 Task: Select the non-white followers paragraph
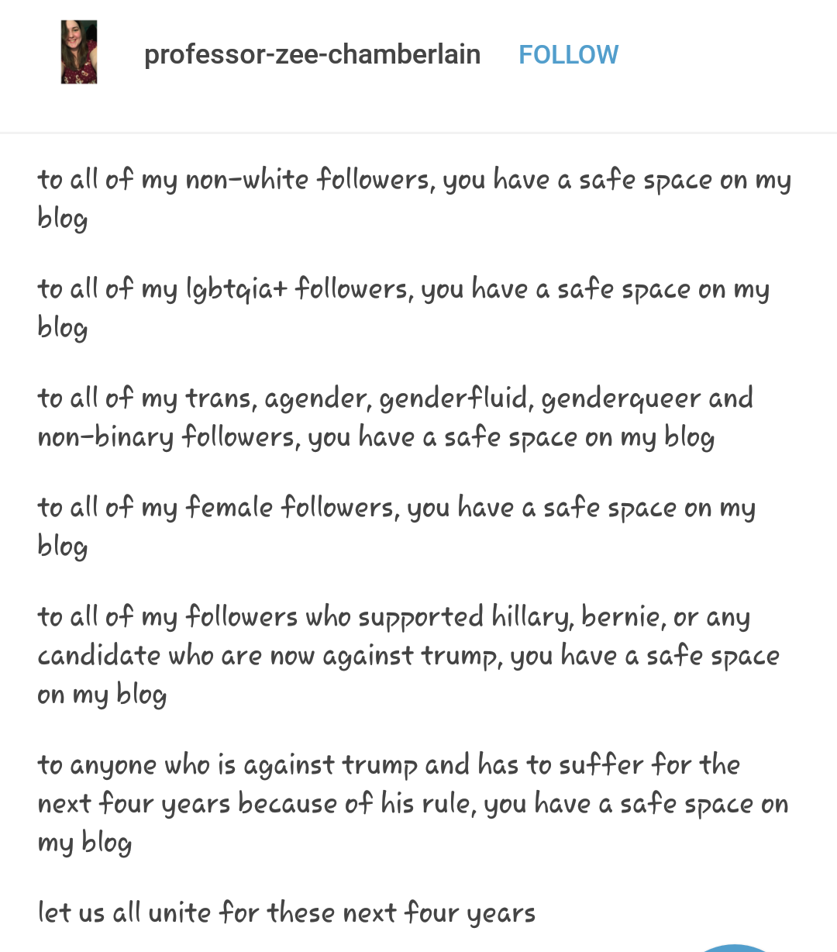pyautogui.click(x=414, y=198)
